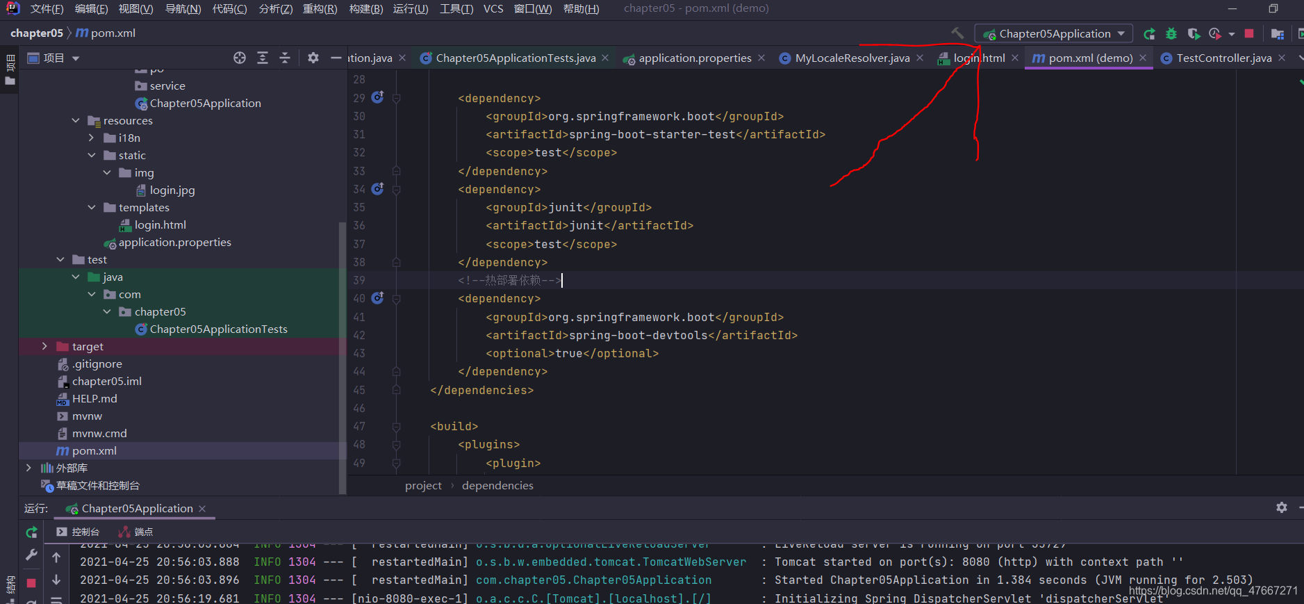This screenshot has height=604, width=1304.
Task: Close the Chapter05Application run tab
Action: tap(202, 509)
